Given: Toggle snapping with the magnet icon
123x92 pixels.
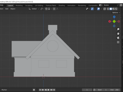Looking at the screenshot, I should click(46, 9).
